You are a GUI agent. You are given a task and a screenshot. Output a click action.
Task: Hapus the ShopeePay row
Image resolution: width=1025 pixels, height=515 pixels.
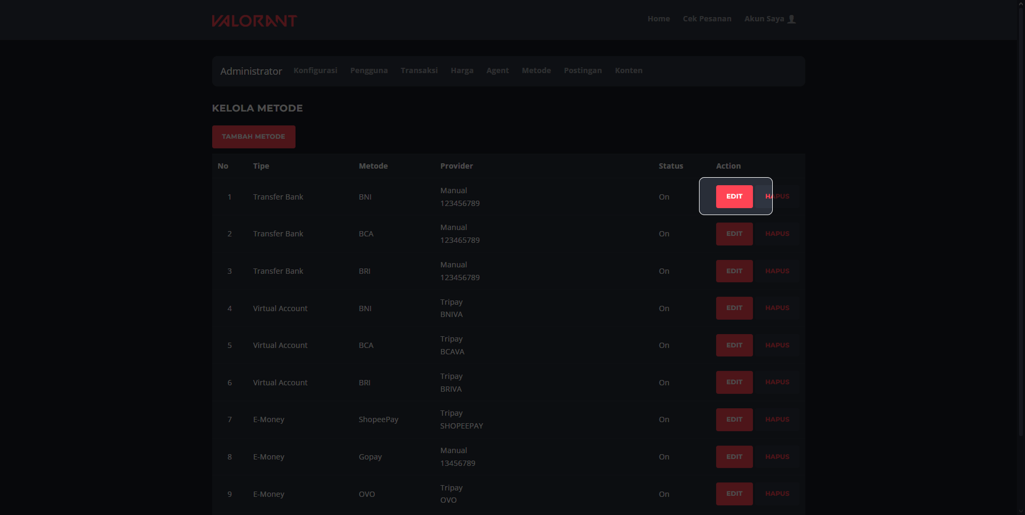point(777,419)
